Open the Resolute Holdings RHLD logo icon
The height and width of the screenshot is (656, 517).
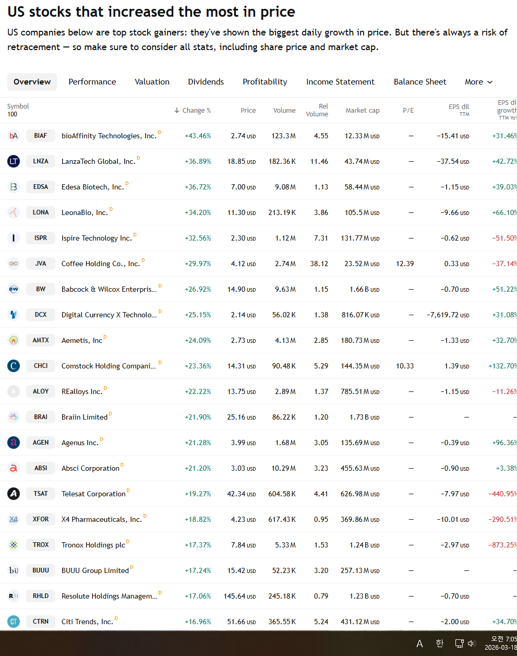(14, 596)
